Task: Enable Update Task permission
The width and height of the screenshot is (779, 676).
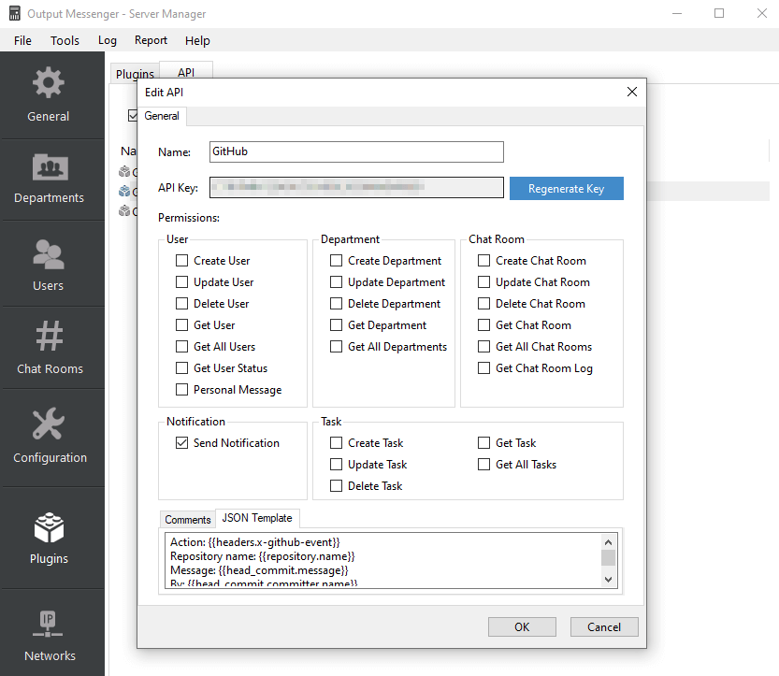Action: coord(337,465)
